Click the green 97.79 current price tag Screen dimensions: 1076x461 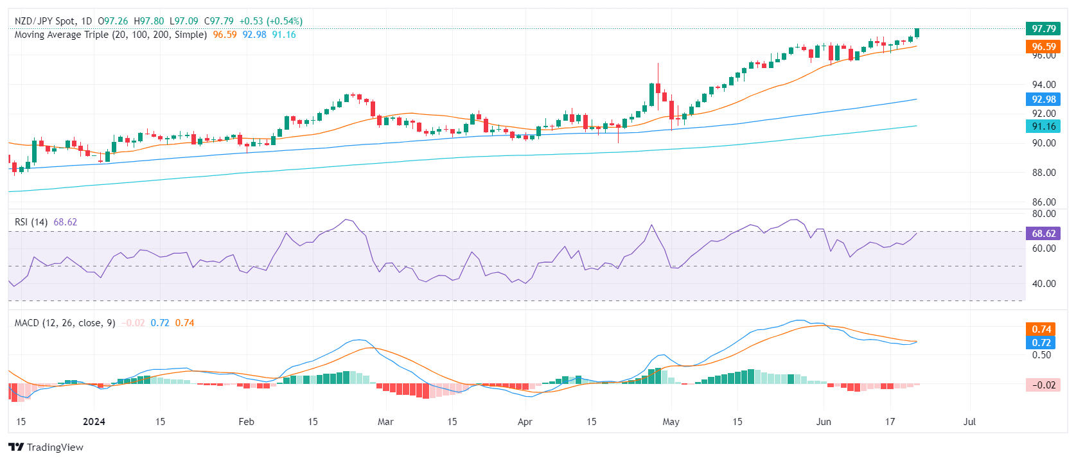point(1043,28)
